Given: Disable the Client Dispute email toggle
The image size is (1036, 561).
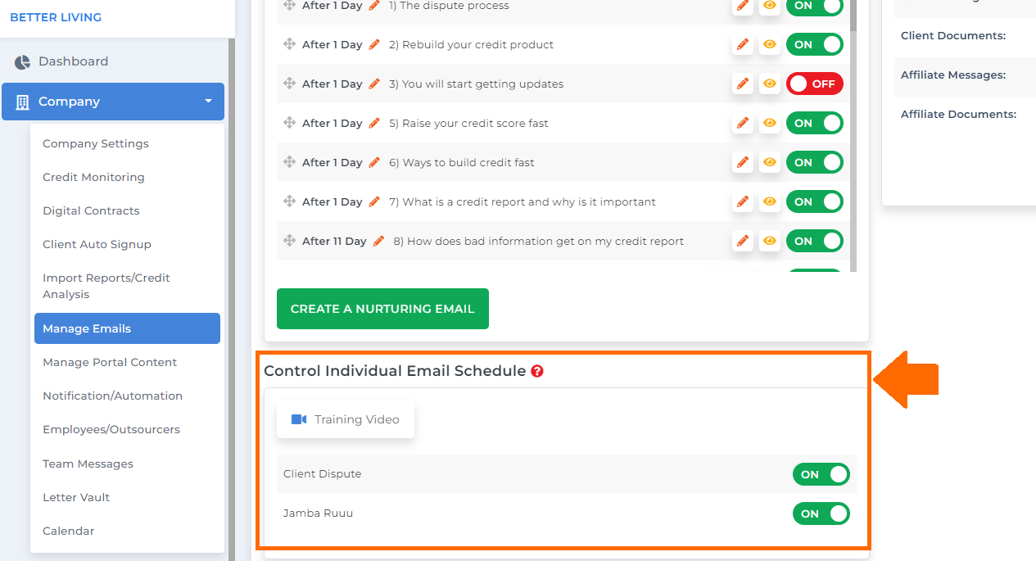Looking at the screenshot, I should pyautogui.click(x=821, y=474).
